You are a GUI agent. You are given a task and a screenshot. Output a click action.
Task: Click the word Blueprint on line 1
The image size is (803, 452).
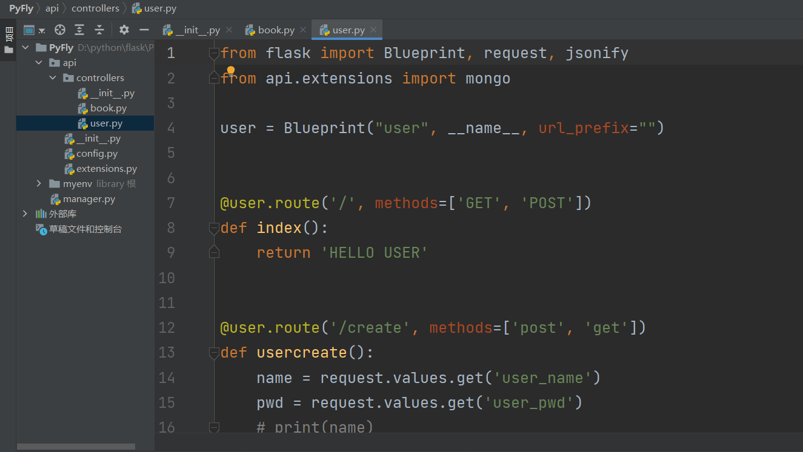[425, 53]
